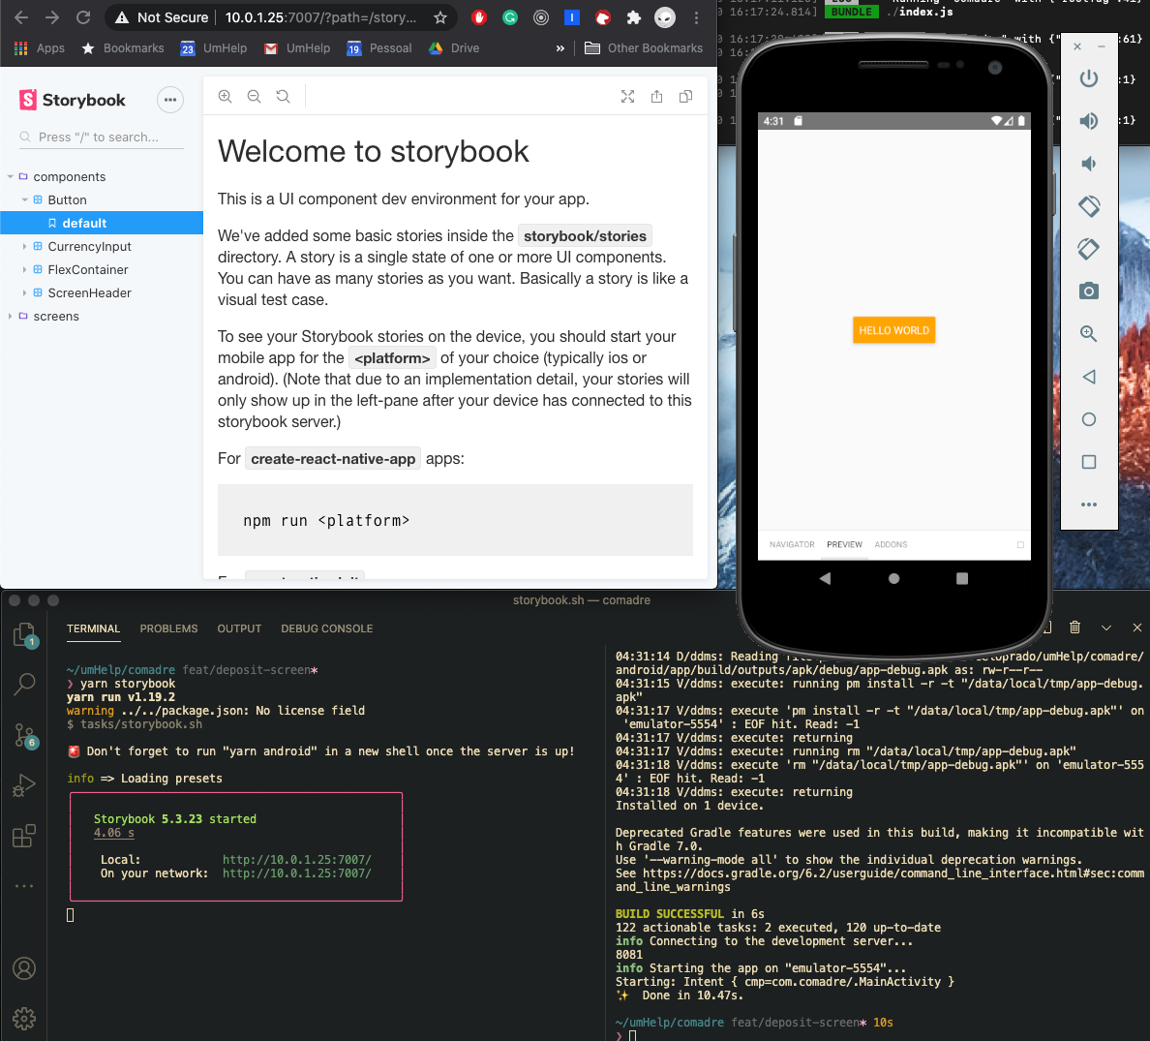Select PREVIEW tab in phone app

[844, 544]
